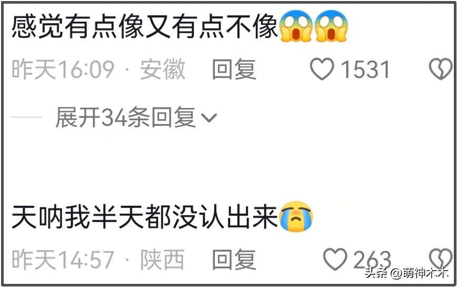Like the comment with 263 likes

point(335,259)
